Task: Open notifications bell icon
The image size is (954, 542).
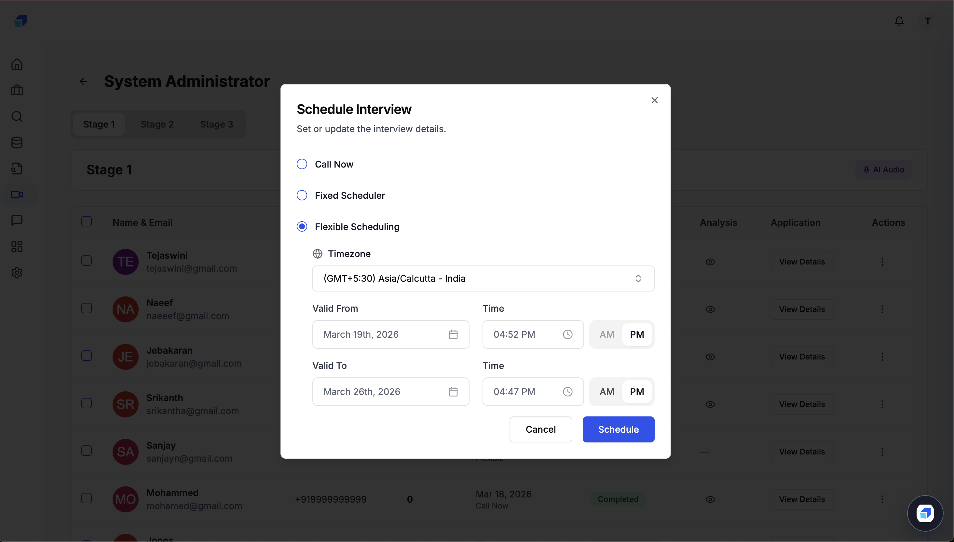Action: point(899,21)
